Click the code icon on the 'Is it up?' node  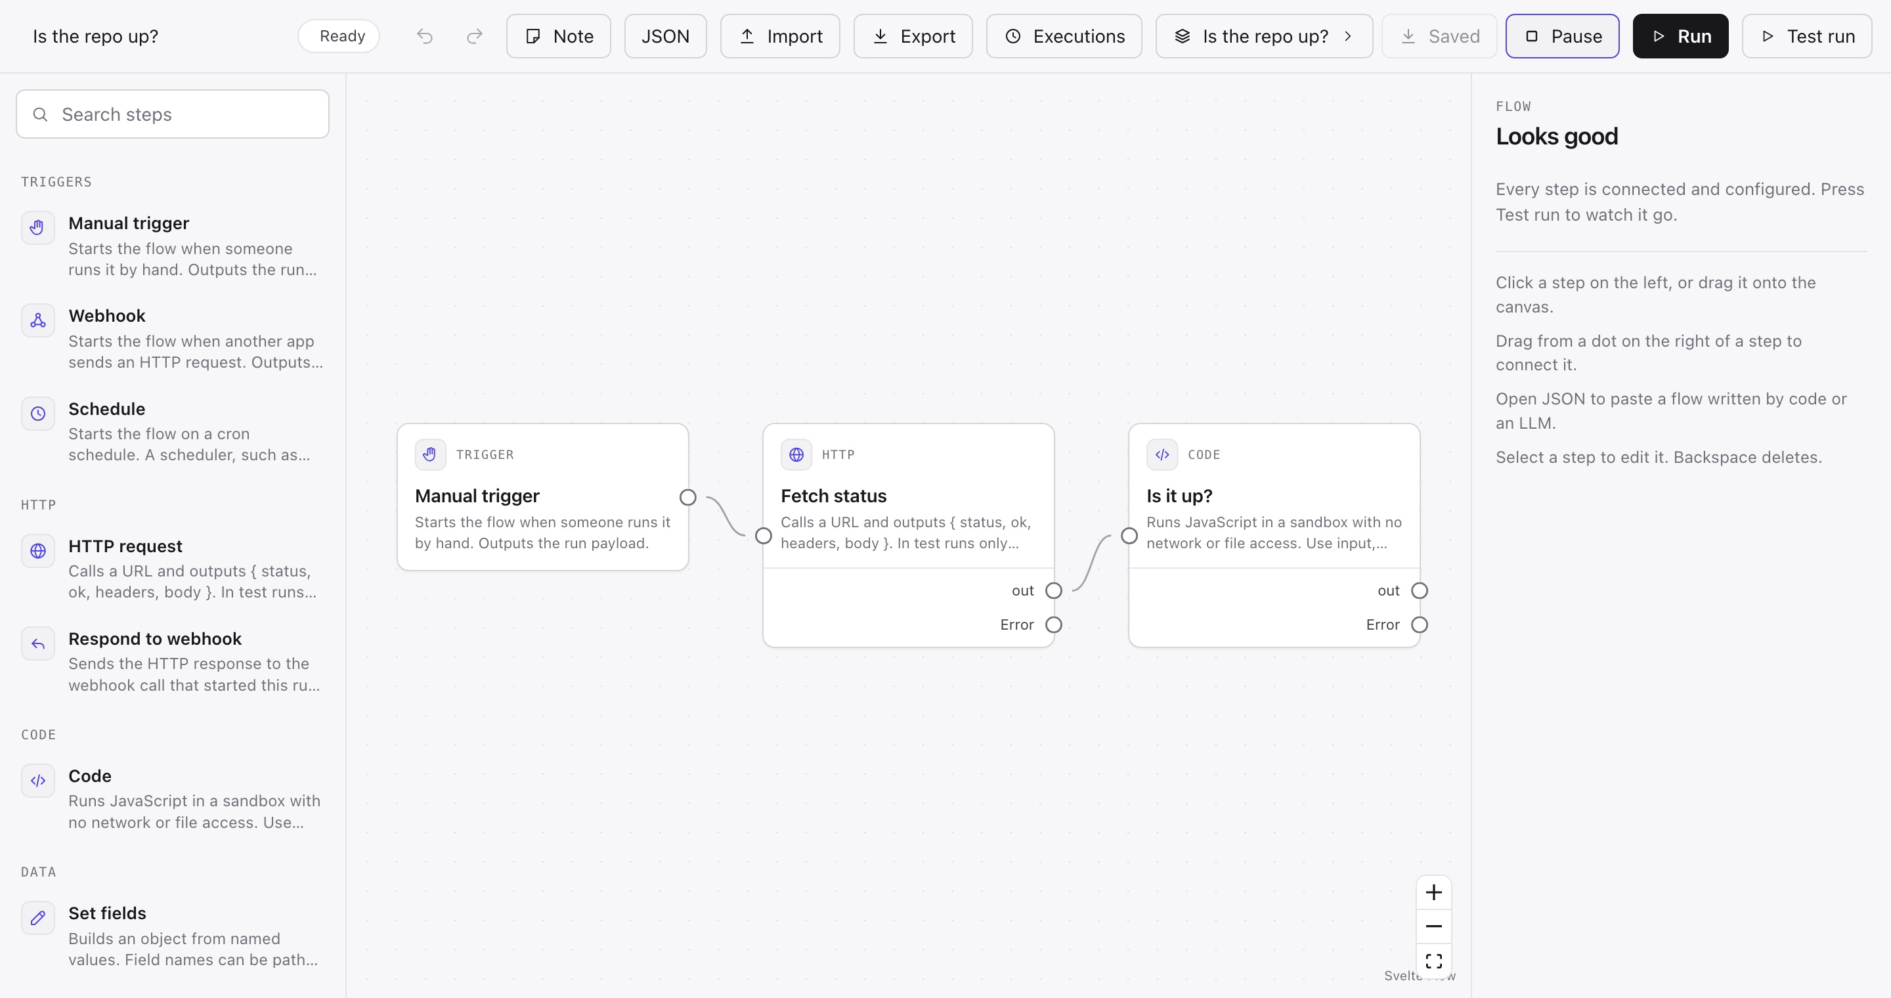pyautogui.click(x=1162, y=454)
